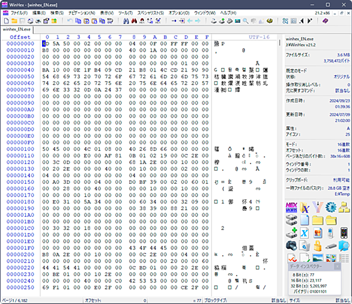Click the Forward navigation cyan arrow
The width and height of the screenshot is (352, 304).
[x=198, y=21]
